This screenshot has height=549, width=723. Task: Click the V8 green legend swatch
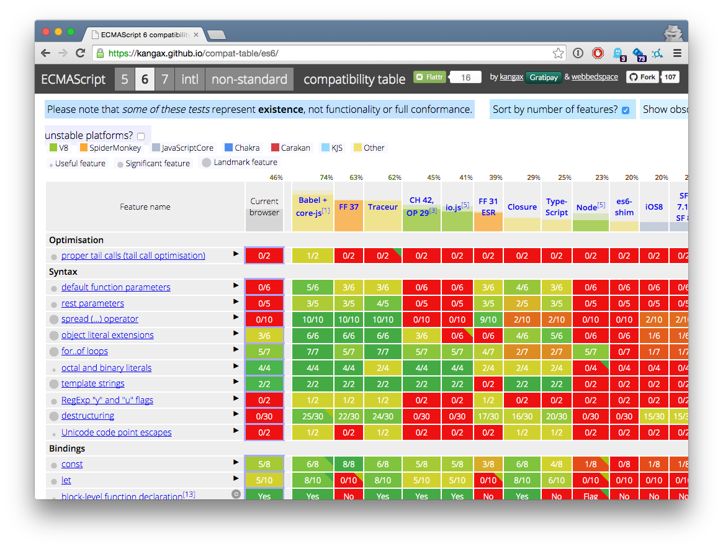[x=53, y=148]
